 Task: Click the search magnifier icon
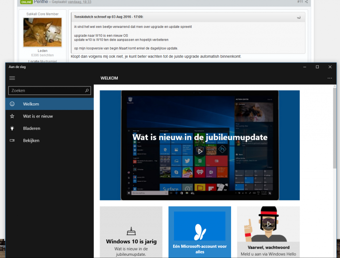[x=87, y=90]
